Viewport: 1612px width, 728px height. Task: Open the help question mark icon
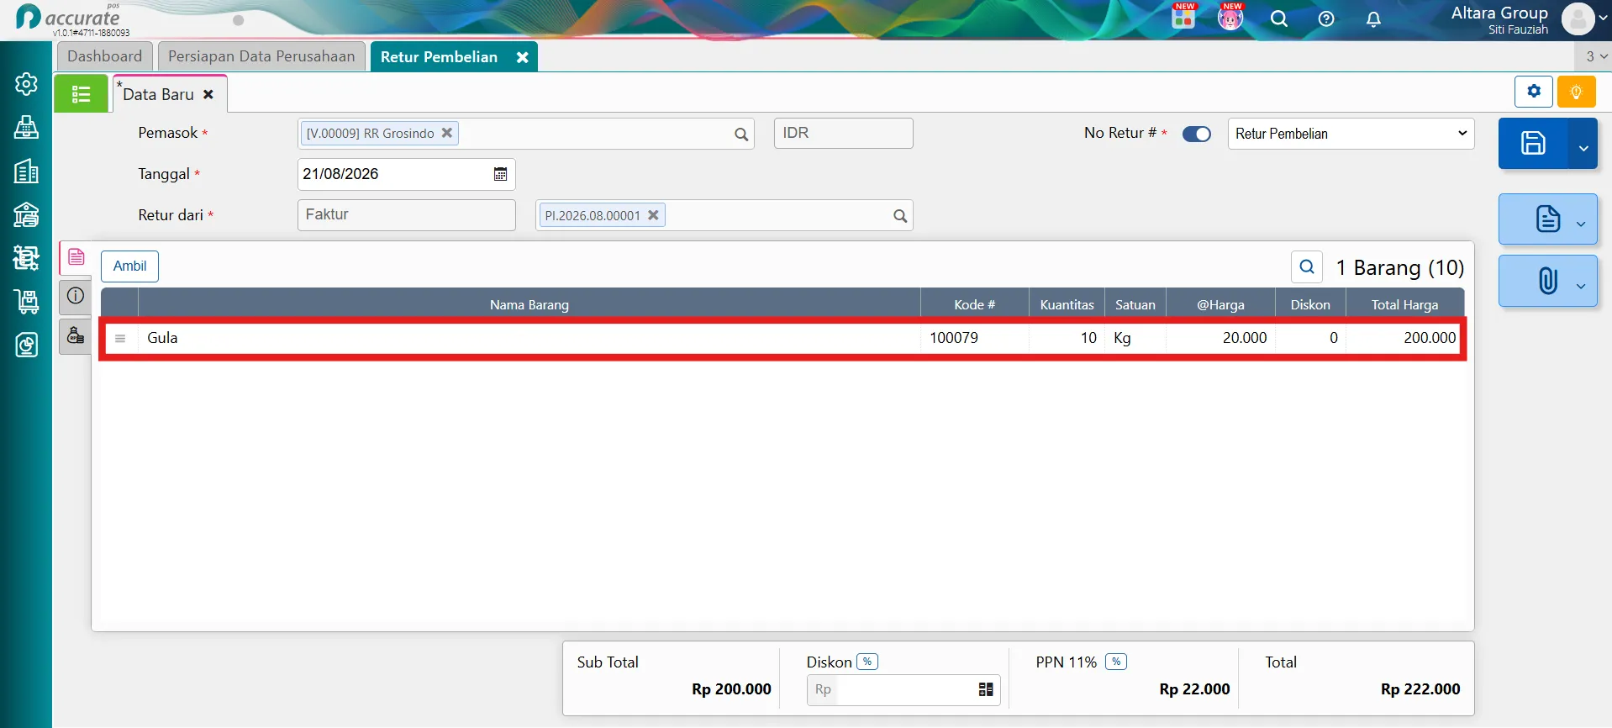(x=1326, y=18)
